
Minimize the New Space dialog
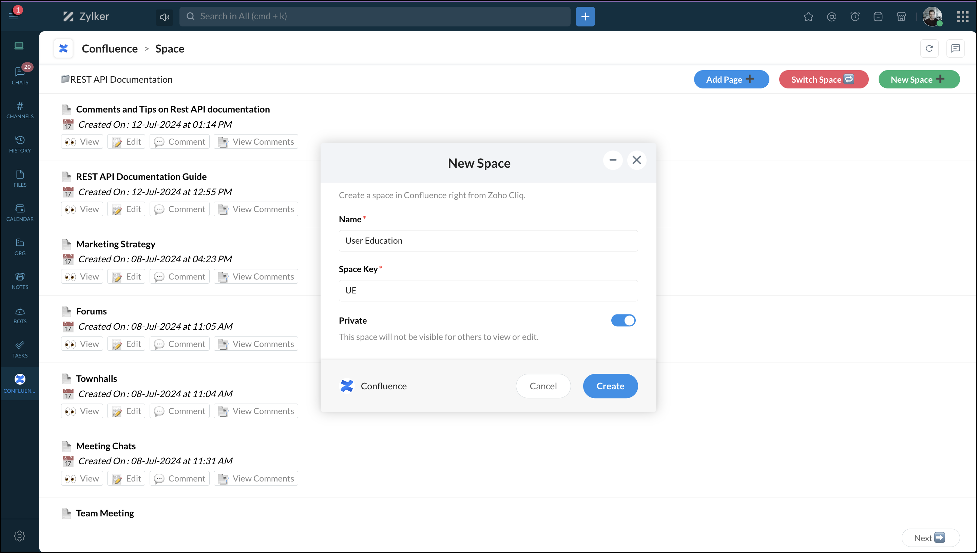(x=612, y=160)
